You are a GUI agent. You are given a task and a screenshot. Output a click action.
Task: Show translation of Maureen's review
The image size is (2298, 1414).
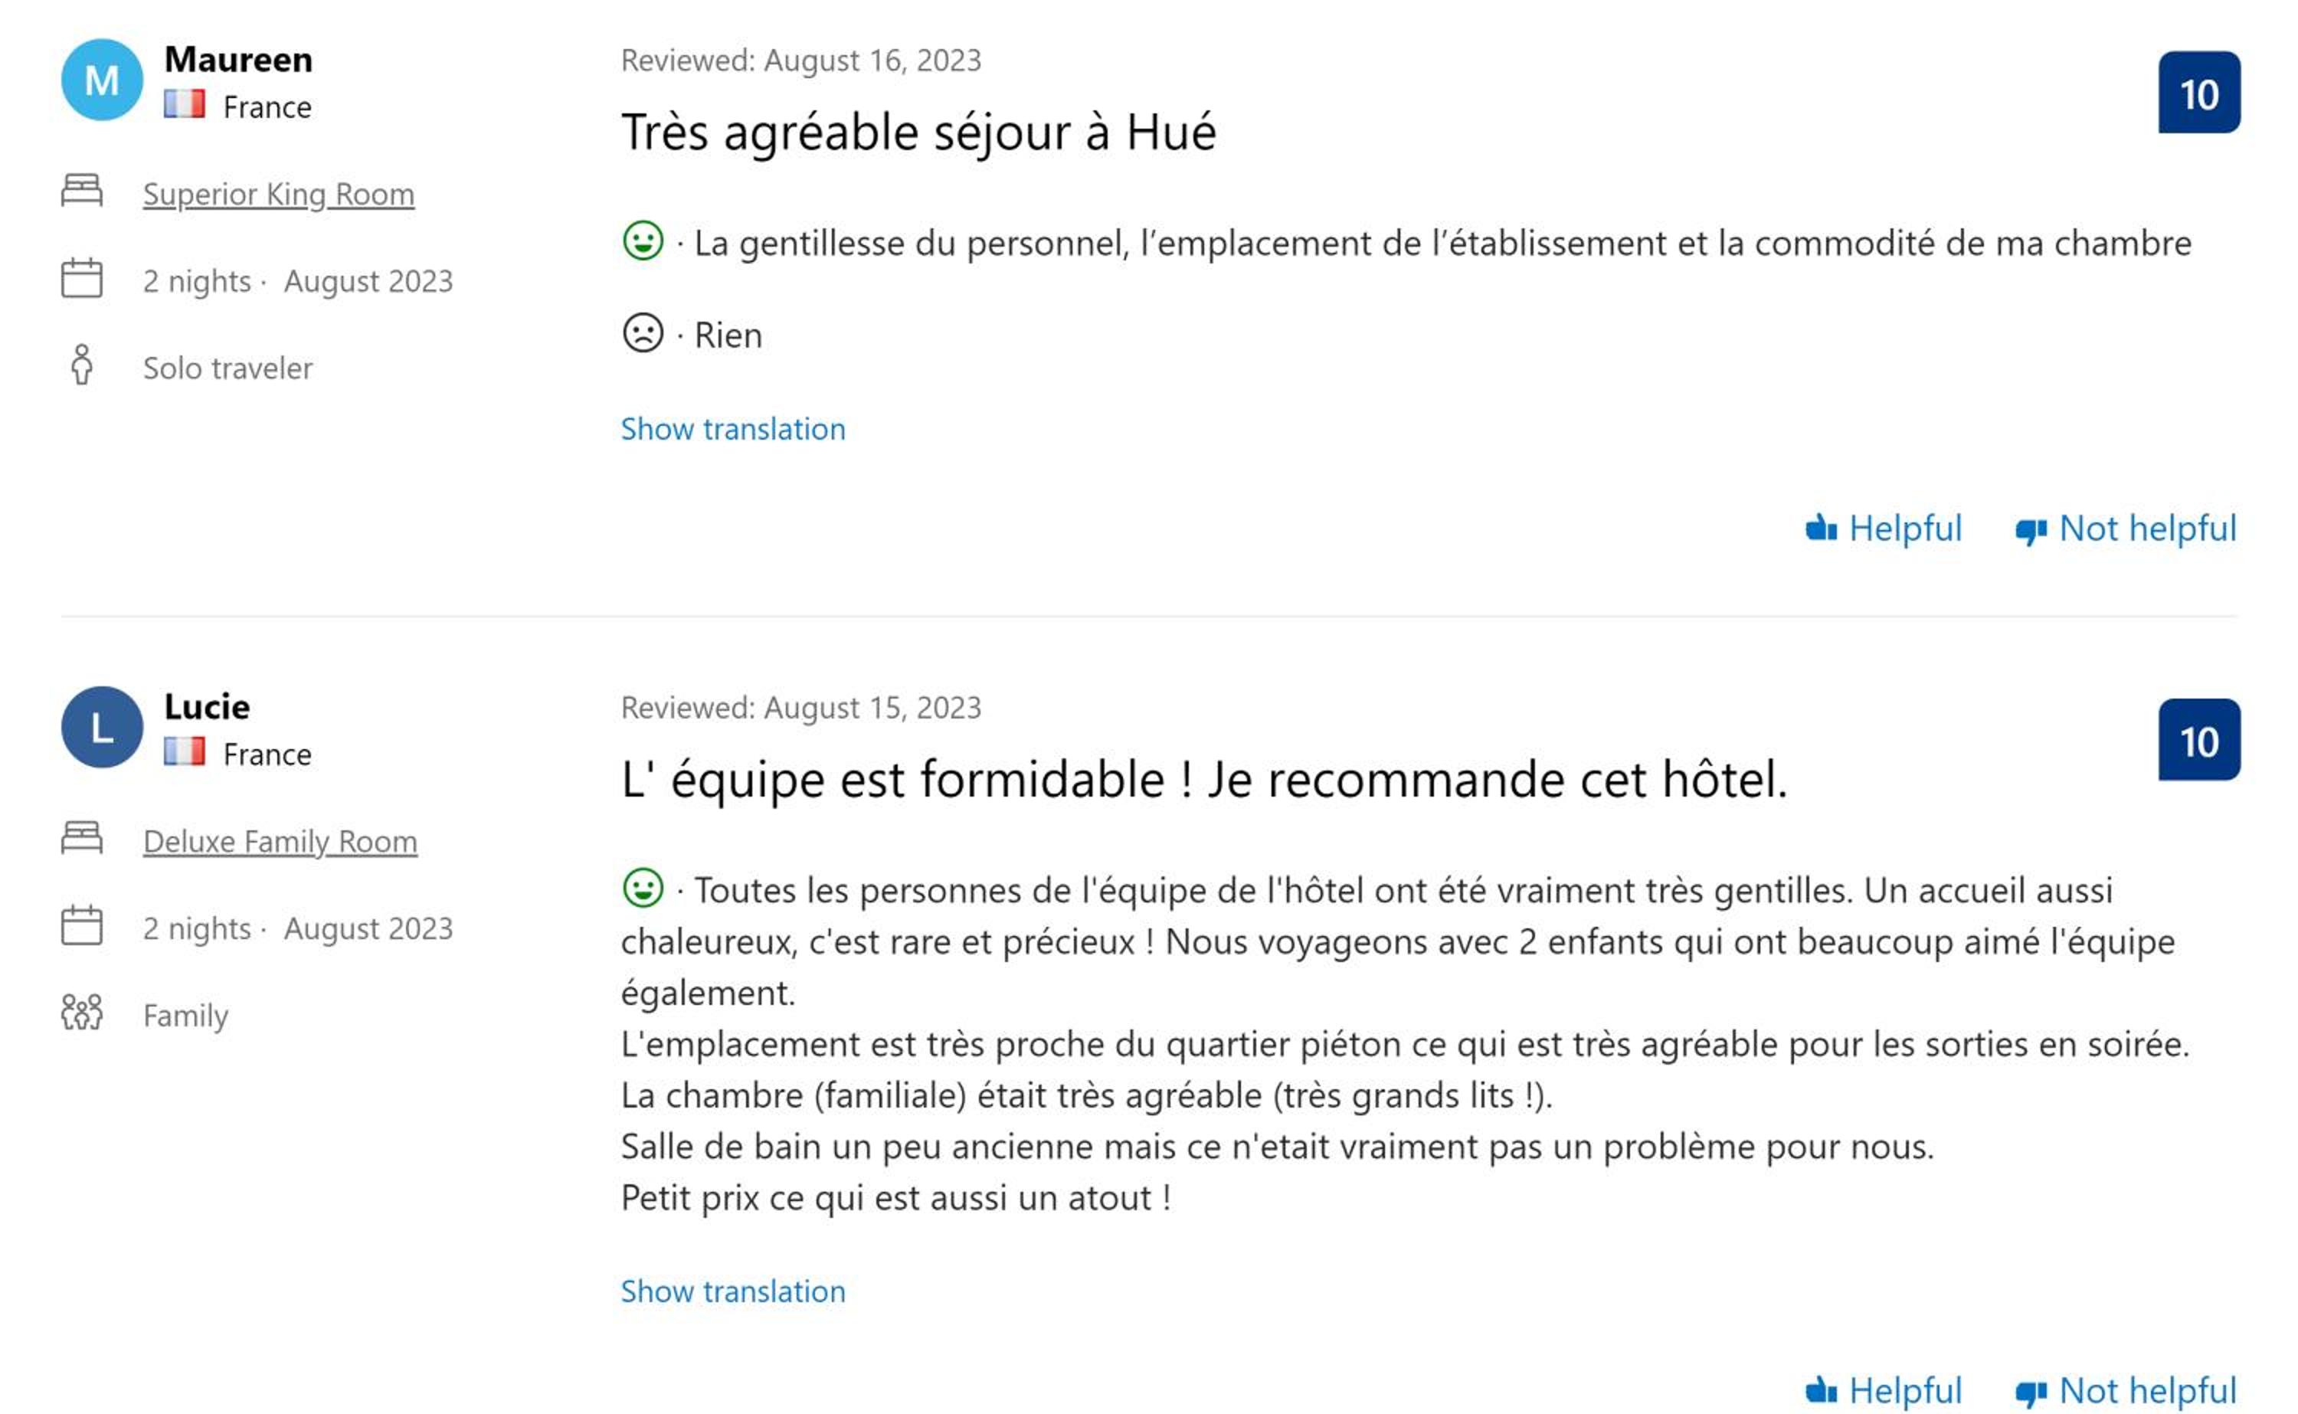click(733, 429)
